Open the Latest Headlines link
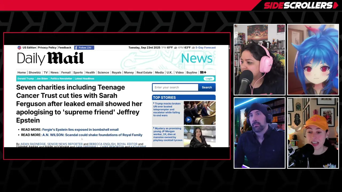342x192 pixels. [x=84, y=79]
